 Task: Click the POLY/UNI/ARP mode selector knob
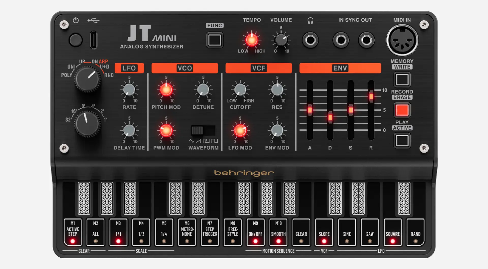click(x=87, y=79)
